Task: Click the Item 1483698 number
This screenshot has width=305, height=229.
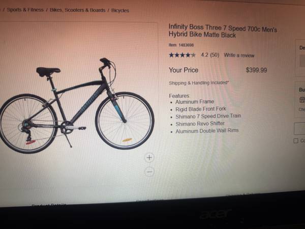Action: tap(181, 45)
